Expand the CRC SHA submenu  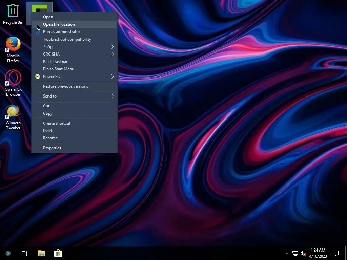(x=74, y=54)
